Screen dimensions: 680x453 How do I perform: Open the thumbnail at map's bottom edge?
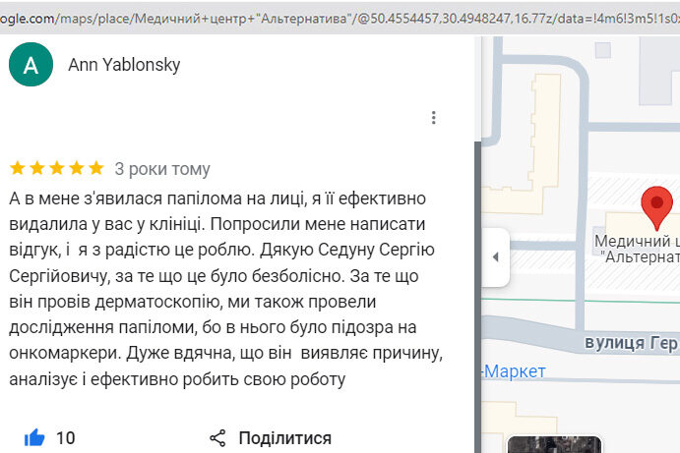click(x=539, y=445)
